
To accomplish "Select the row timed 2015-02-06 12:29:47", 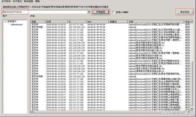I will point(110,105).
